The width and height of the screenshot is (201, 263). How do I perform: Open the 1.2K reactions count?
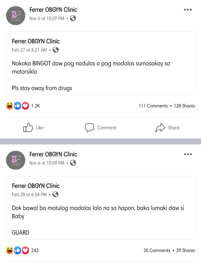pyautogui.click(x=36, y=106)
